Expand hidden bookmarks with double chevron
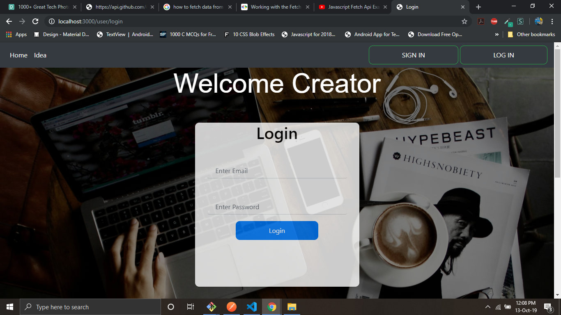The height and width of the screenshot is (315, 561). click(x=497, y=34)
